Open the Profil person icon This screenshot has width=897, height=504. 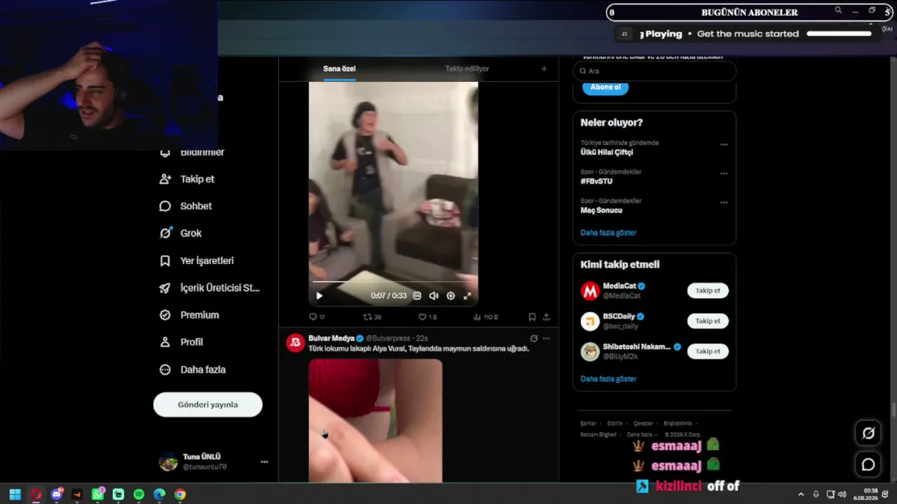click(165, 342)
